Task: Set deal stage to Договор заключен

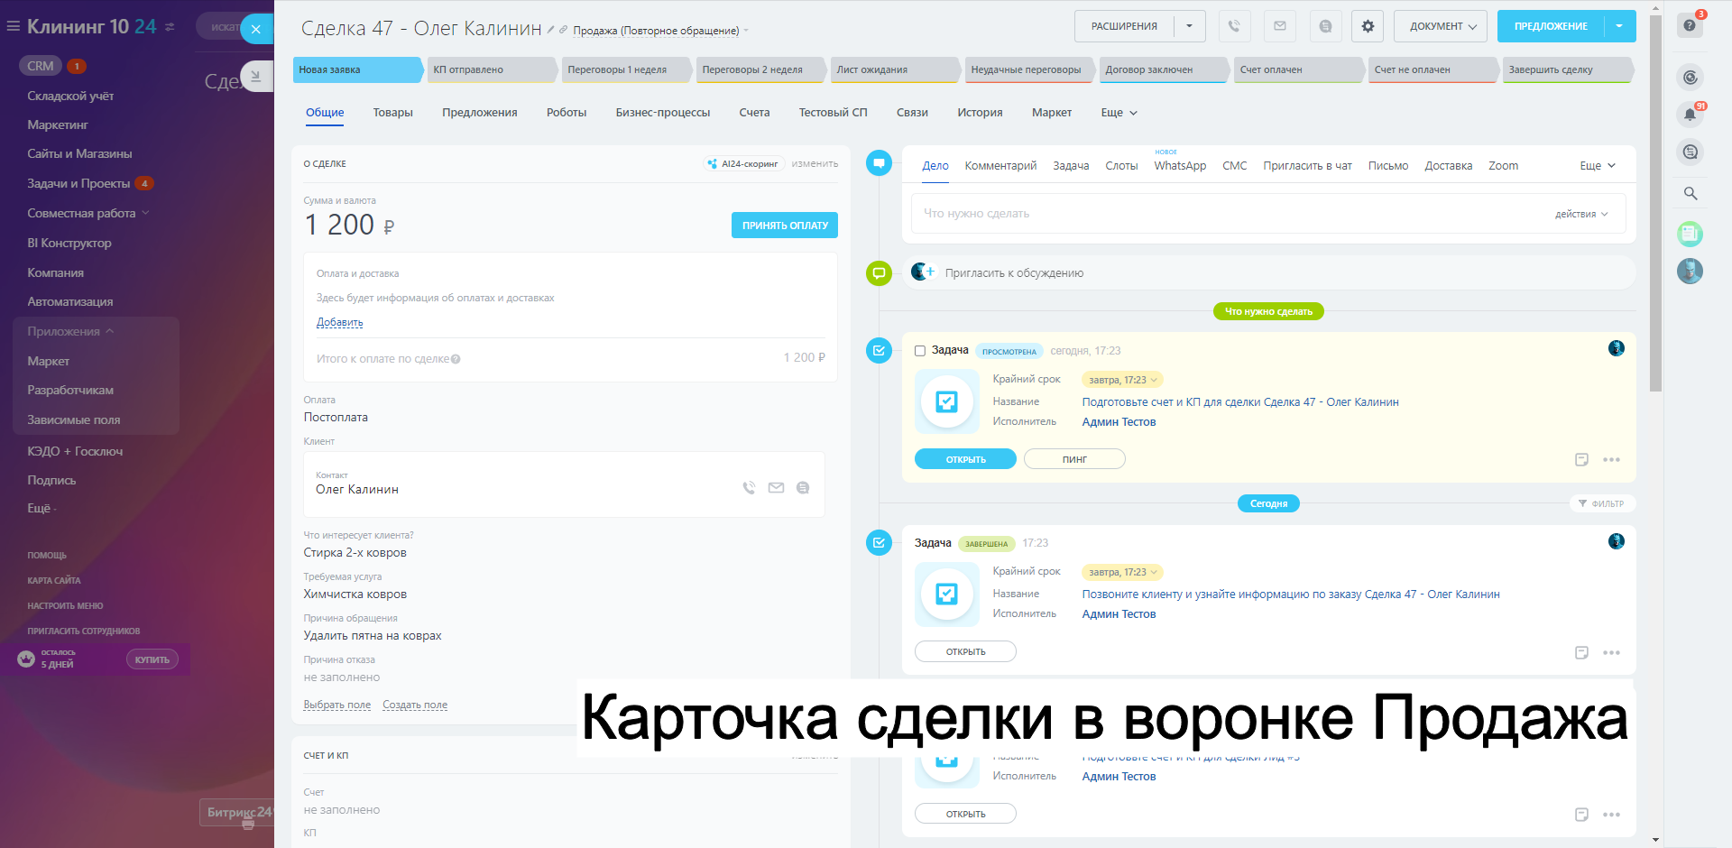Action: [1165, 69]
